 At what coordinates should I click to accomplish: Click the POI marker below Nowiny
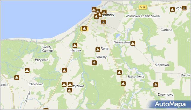click(x=94, y=63)
